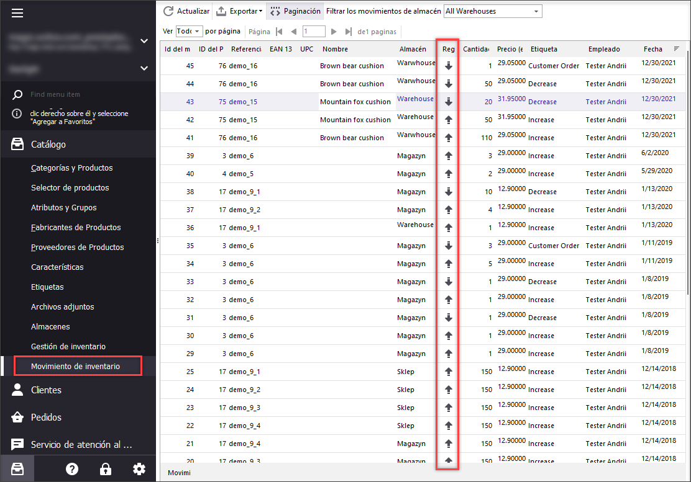Click the Servicio chat bubble icon
Screen dimensions: 691x482
(x=17, y=444)
